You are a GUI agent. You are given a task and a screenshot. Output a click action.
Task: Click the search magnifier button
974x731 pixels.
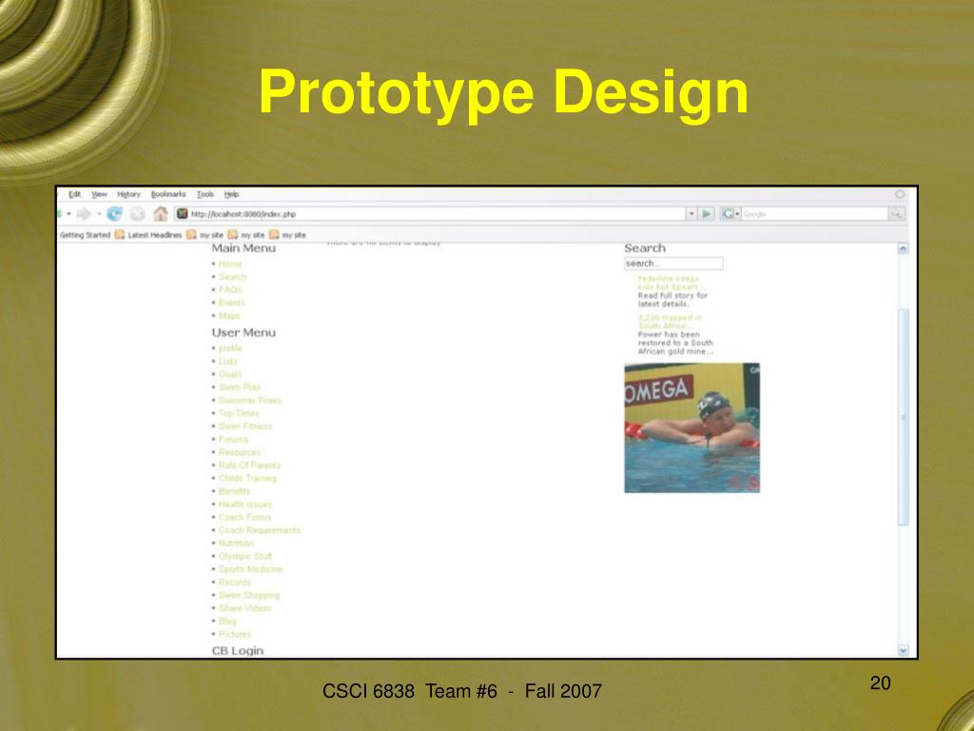coord(896,214)
